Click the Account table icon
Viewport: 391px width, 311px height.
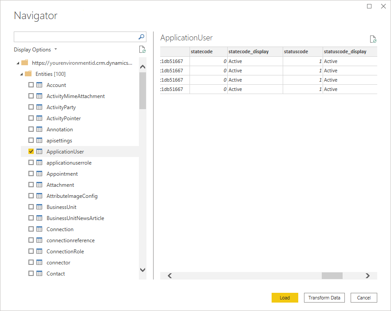(39, 85)
